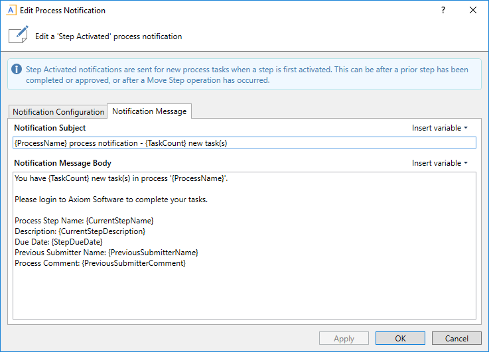Confirm changes with the OK button
This screenshot has width=489, height=352.
click(x=400, y=338)
